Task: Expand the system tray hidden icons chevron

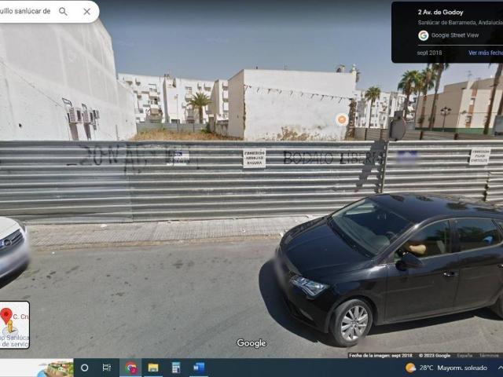Action: pos(500,368)
